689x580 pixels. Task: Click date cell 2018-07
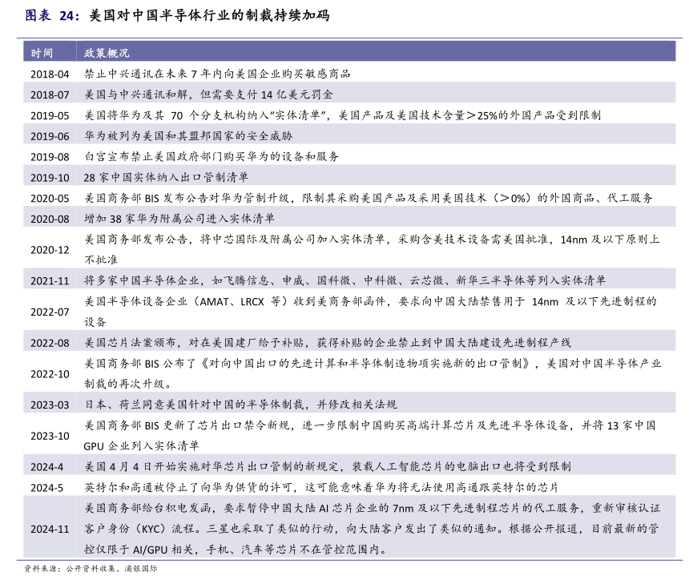(x=50, y=95)
